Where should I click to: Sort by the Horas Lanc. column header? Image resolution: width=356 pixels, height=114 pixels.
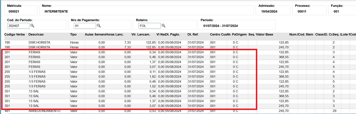[x=115, y=34]
